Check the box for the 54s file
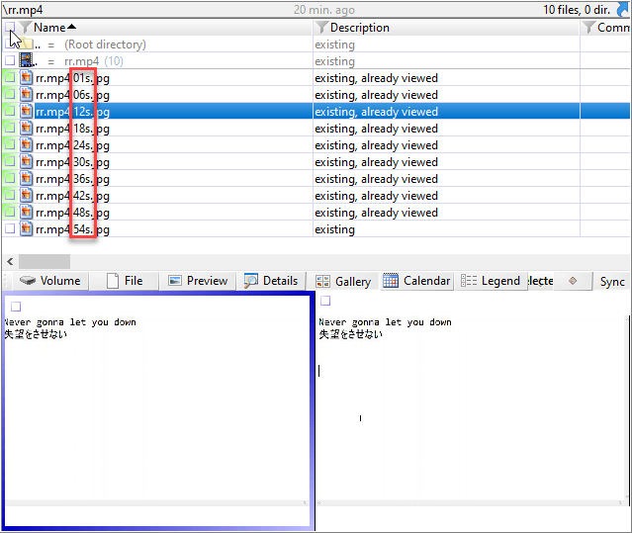 coord(10,229)
